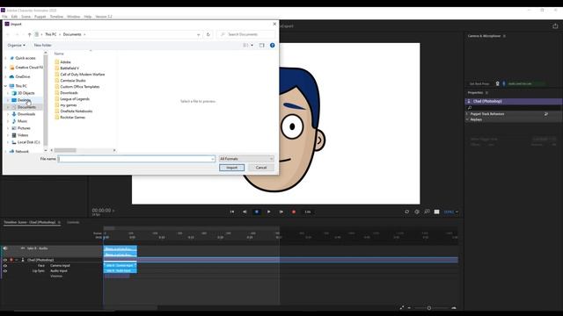The image size is (563, 316).
Task: Open the playback speed 1.0x dropdown
Action: (x=308, y=212)
